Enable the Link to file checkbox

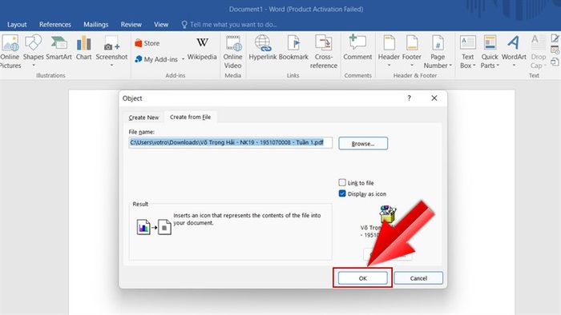click(342, 182)
